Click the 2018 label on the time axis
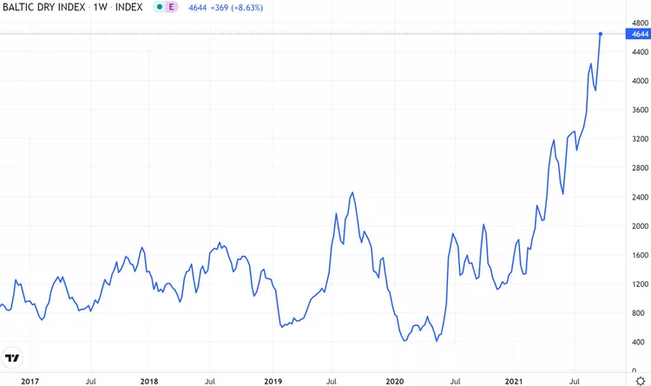This screenshot has width=651, height=386. point(149,380)
